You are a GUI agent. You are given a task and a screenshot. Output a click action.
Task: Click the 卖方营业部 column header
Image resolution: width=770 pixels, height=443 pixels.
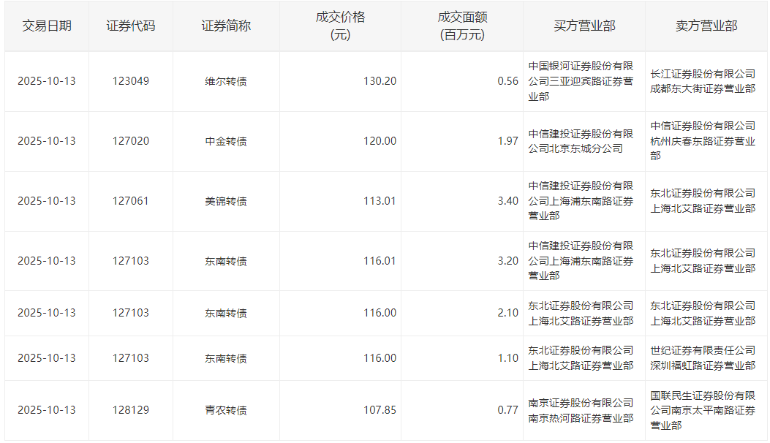point(706,26)
